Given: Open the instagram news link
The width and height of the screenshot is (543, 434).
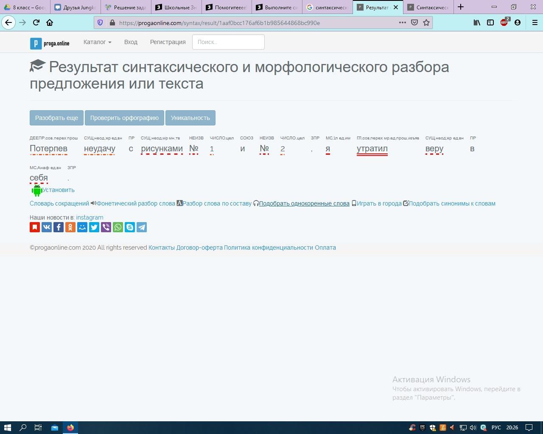Looking at the screenshot, I should click(90, 217).
